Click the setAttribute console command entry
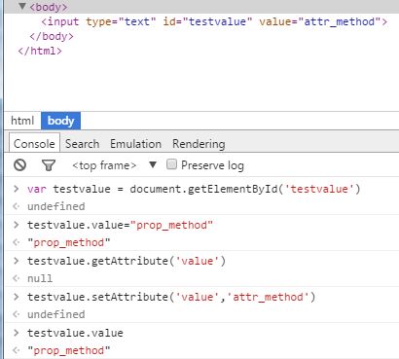 [171, 297]
